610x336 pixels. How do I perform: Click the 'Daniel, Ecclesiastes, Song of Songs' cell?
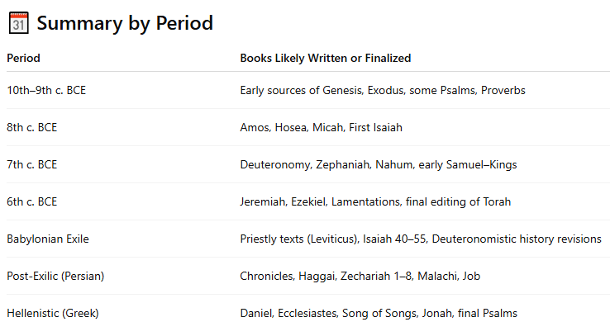pos(379,313)
